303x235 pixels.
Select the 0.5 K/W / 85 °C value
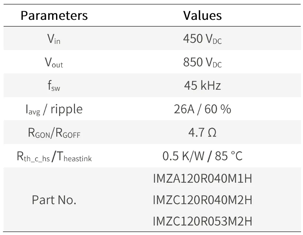[202, 156]
